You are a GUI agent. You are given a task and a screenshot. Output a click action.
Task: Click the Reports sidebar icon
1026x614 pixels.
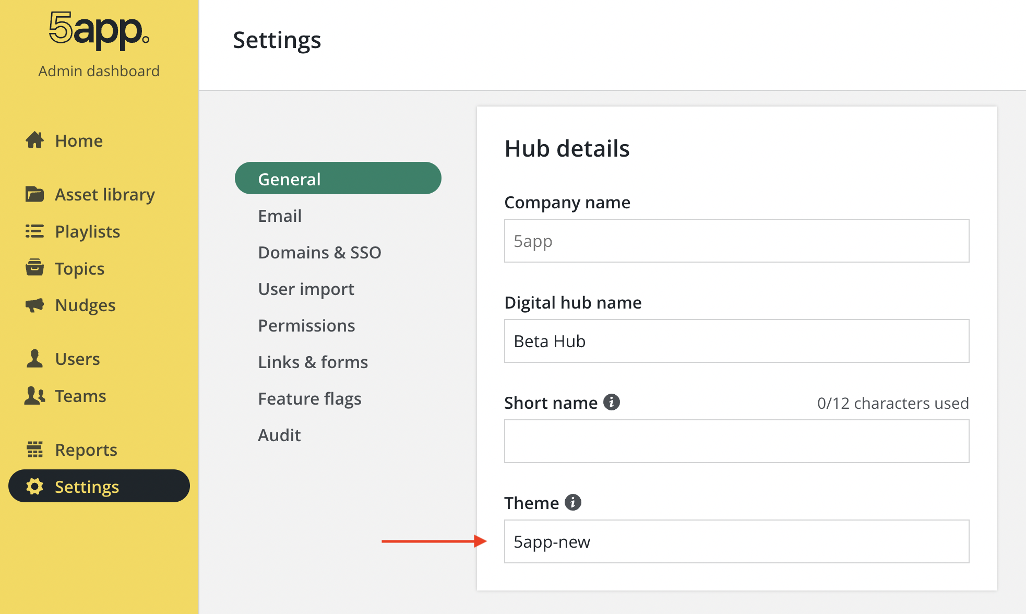(x=34, y=449)
